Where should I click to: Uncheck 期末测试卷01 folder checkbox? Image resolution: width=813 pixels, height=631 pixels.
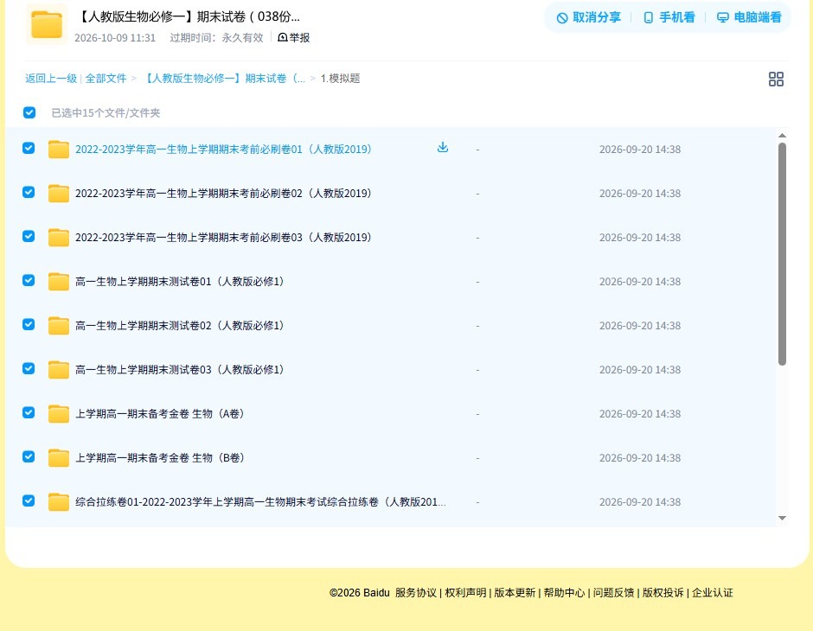29,280
